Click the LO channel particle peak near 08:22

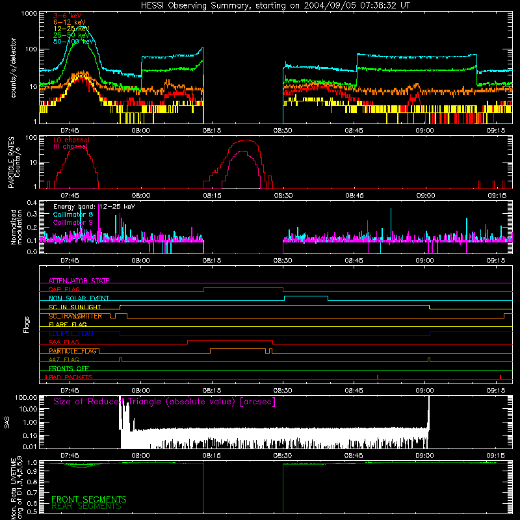[245, 140]
